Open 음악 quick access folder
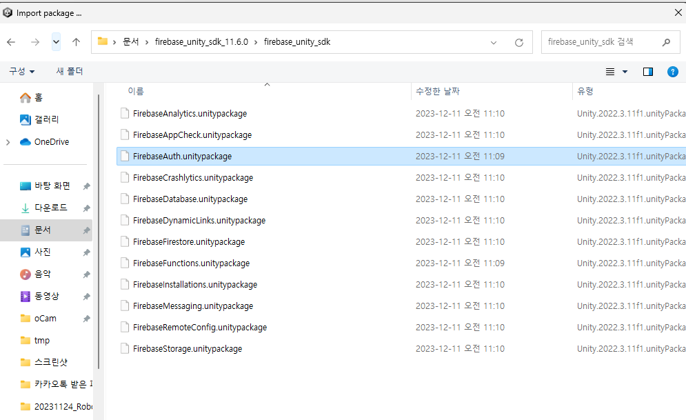The height and width of the screenshot is (420, 686). tap(36, 274)
